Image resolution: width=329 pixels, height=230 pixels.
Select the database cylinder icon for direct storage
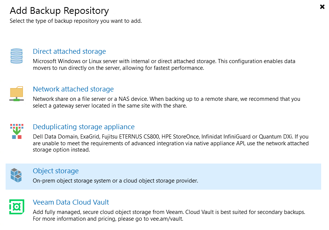click(x=16, y=56)
